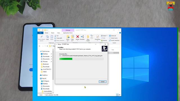The image size is (180, 101).
Task: Open the AndroidUtility folder in the sidebar
Action: pyautogui.click(x=47, y=91)
